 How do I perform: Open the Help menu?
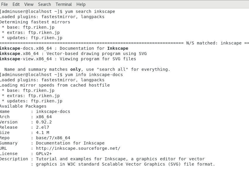coord(81,4)
